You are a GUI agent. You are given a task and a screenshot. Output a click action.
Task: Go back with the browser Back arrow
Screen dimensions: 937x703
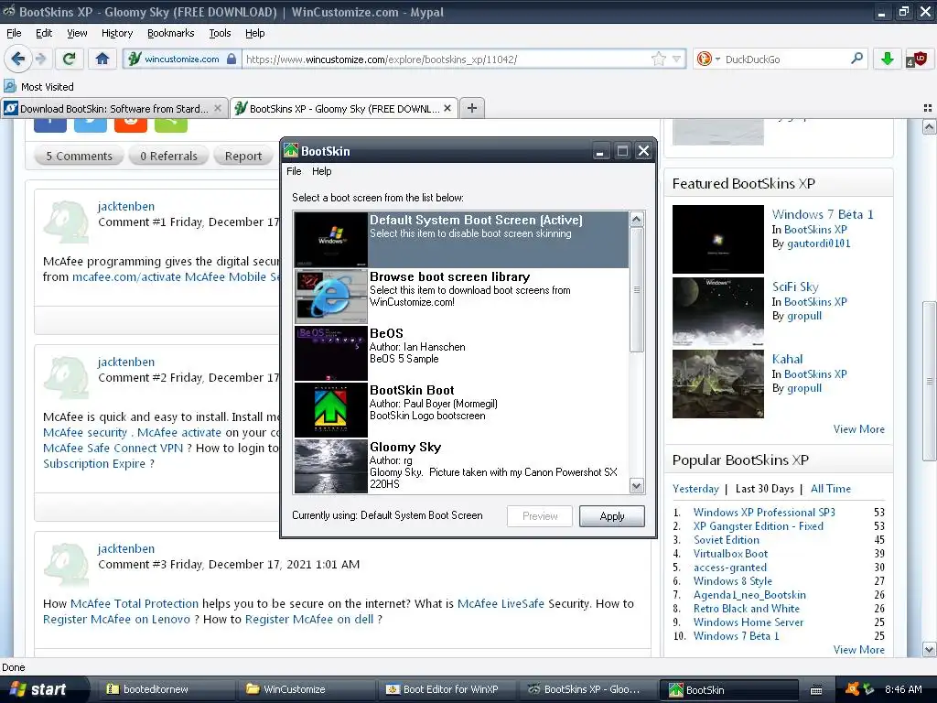tap(18, 59)
